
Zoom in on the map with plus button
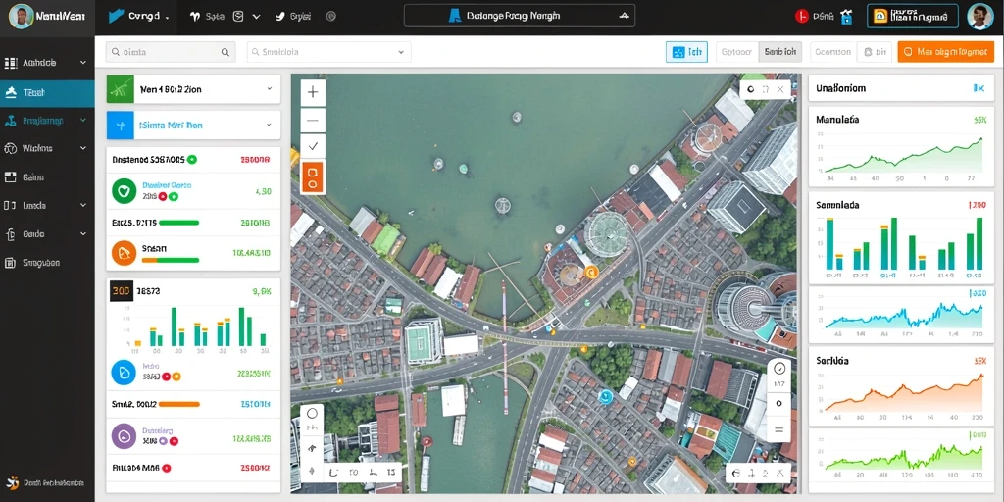(313, 93)
